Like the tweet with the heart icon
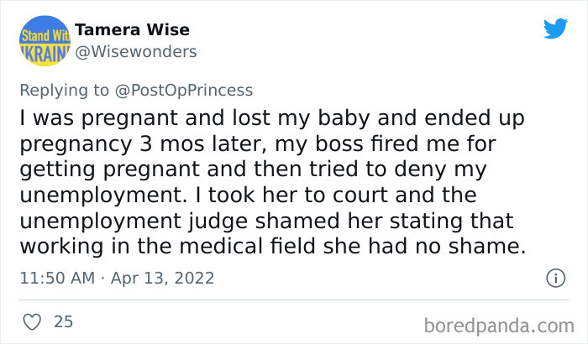 31,321
